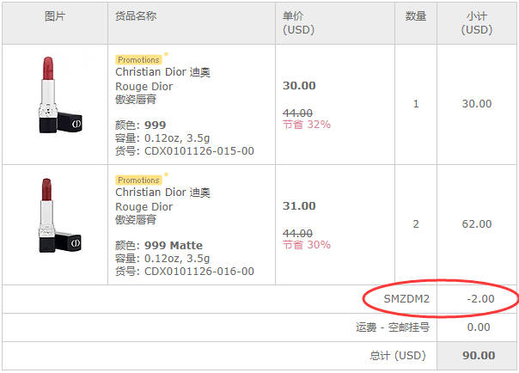Image resolution: width=519 pixels, height=373 pixels.
Task: Click the 90.00 grand total value
Action: pyautogui.click(x=479, y=356)
